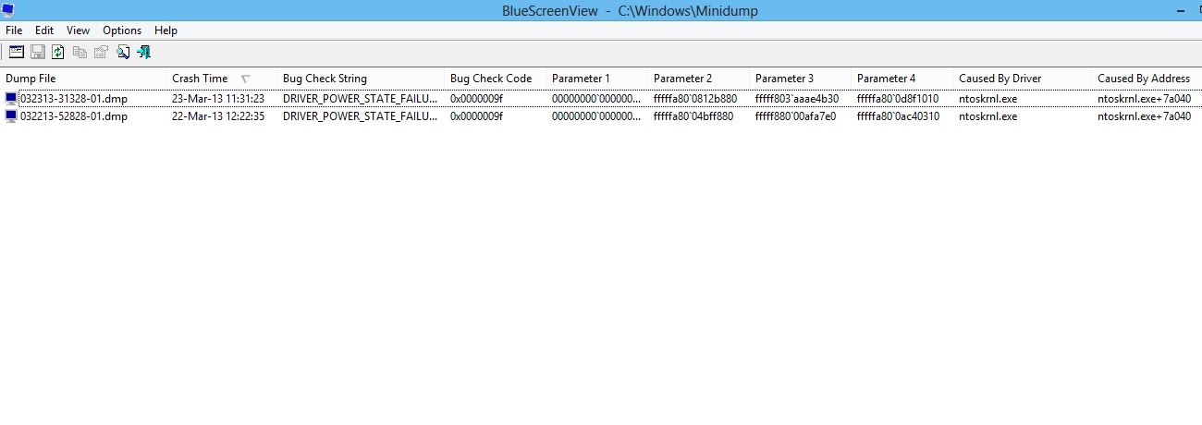Click 0x0000009f in the 032213-52828-01.dmp row
This screenshot has height=425, width=1202.
[x=476, y=116]
